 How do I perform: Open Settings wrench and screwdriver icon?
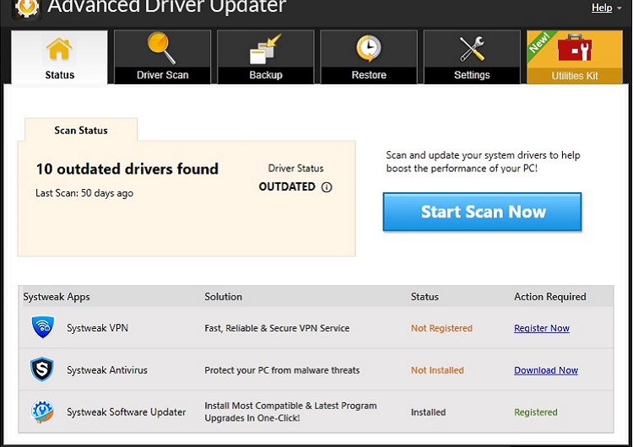click(472, 49)
